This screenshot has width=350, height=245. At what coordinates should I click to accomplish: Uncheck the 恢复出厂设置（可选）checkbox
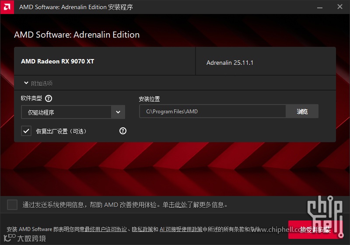click(x=26, y=131)
